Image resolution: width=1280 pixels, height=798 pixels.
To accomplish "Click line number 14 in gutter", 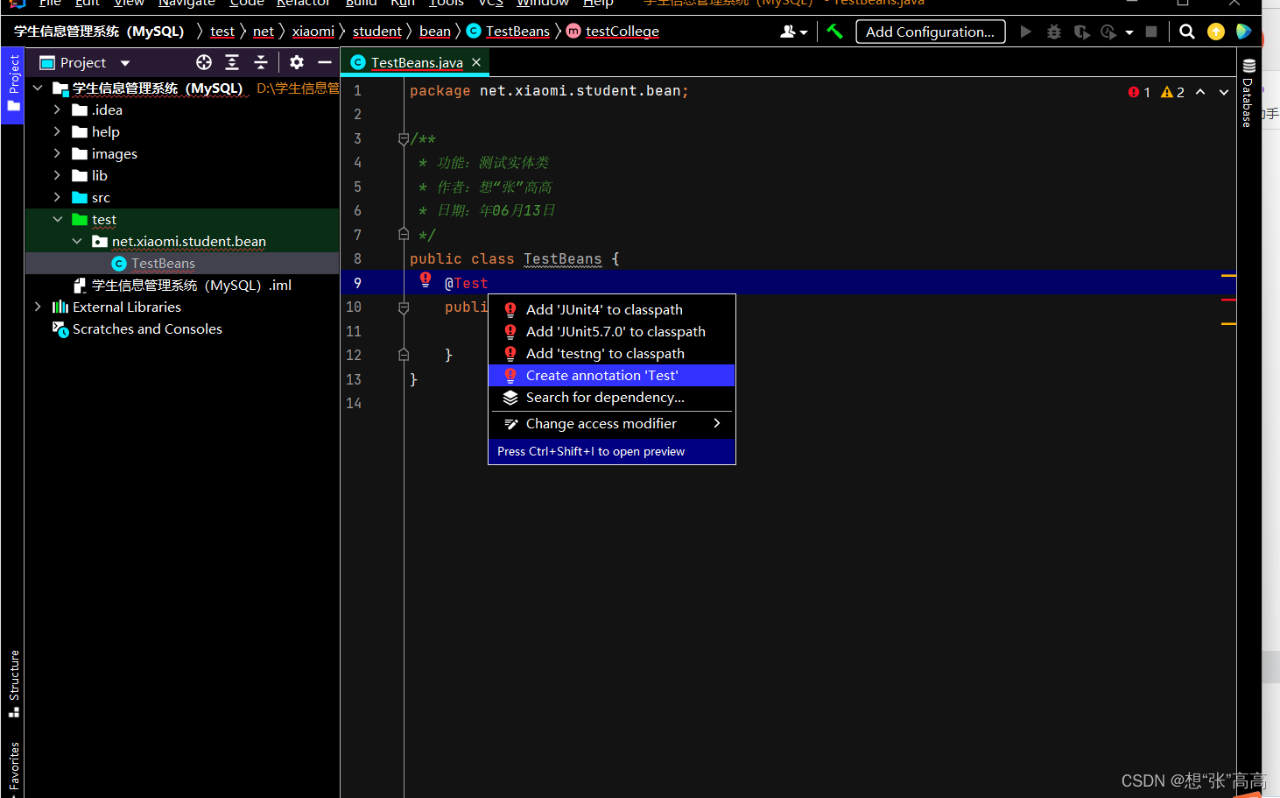I will pos(354,403).
